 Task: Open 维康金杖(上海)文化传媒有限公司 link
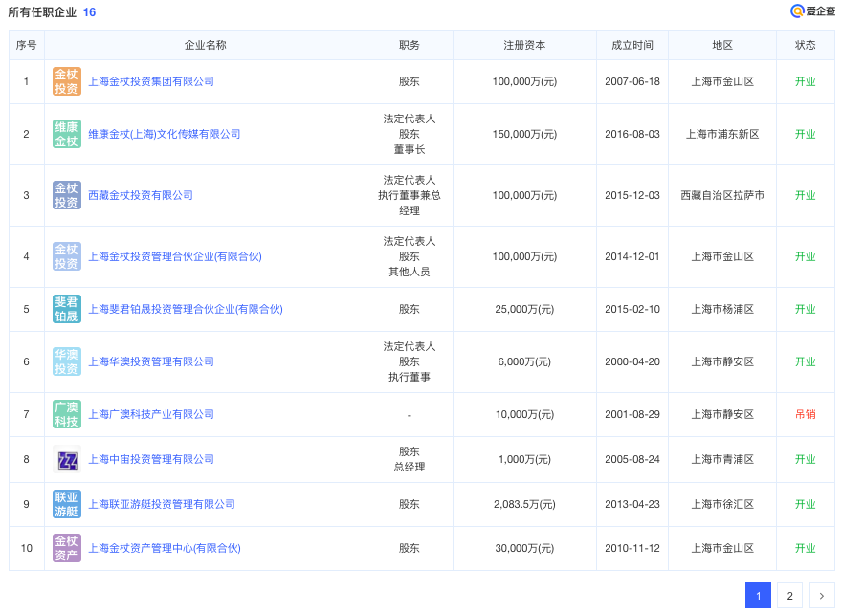165,134
